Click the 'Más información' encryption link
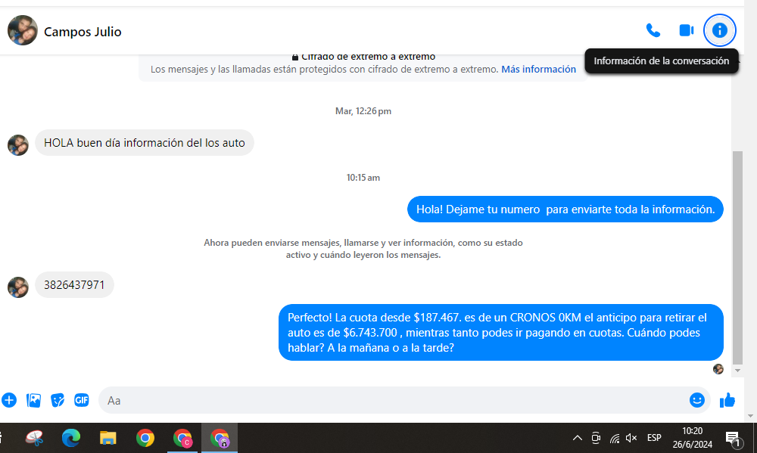Image resolution: width=757 pixels, height=453 pixels. [x=538, y=69]
